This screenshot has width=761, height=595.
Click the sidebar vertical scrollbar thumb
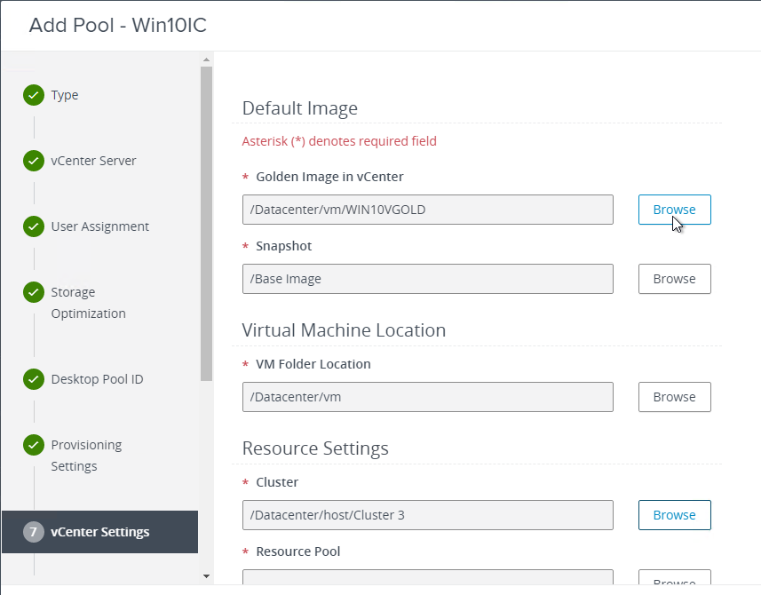tap(206, 224)
